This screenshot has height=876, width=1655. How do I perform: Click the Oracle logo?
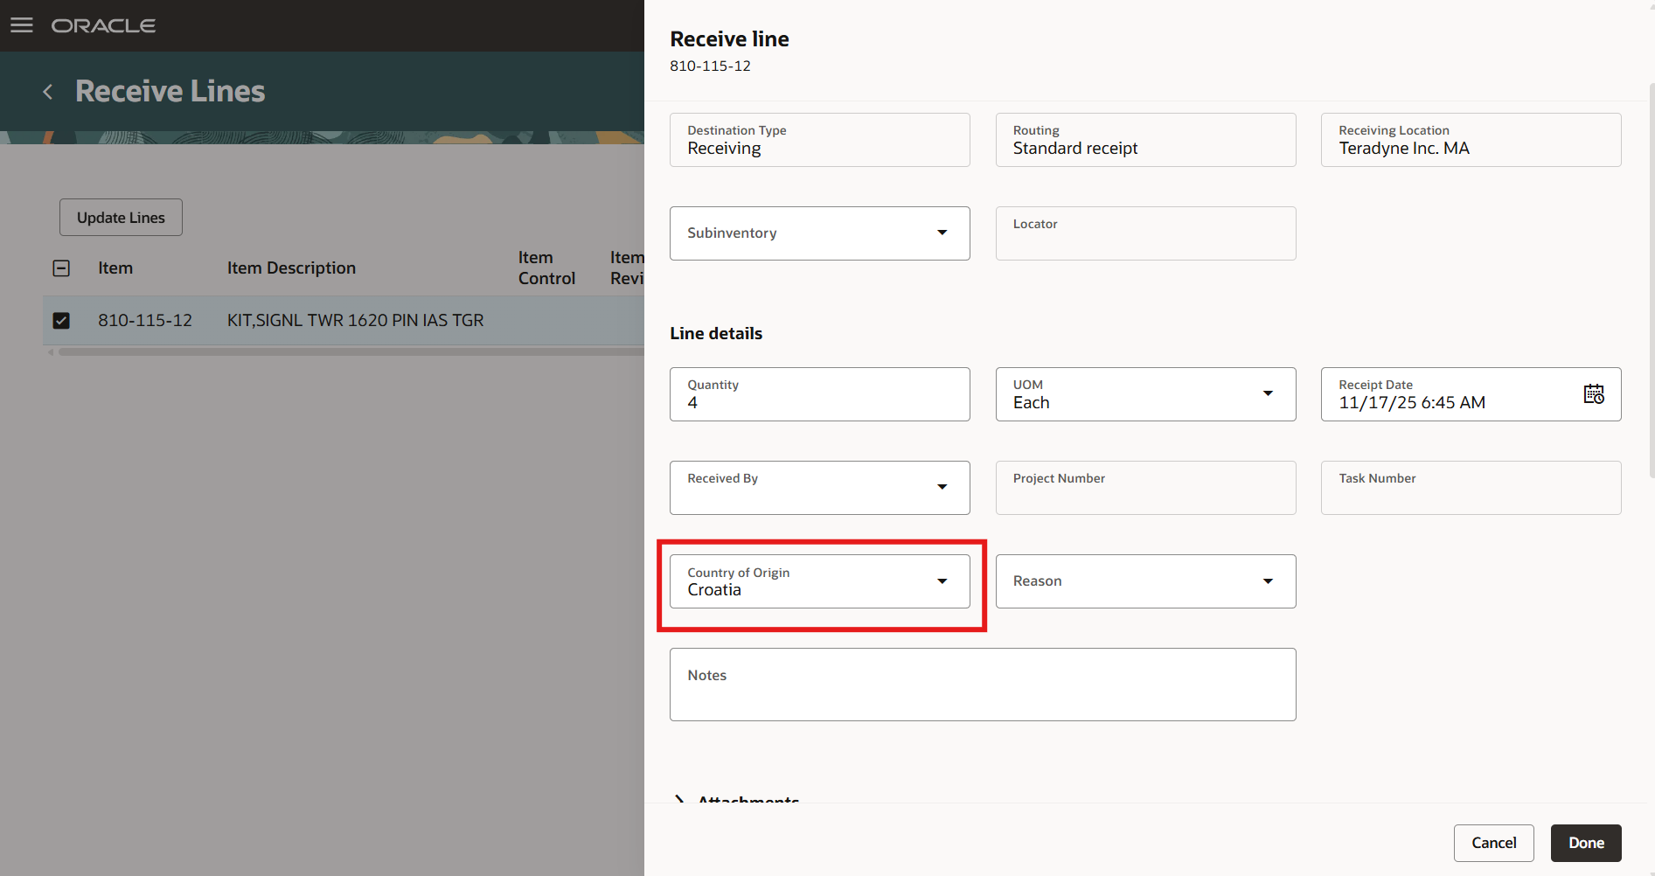(103, 25)
